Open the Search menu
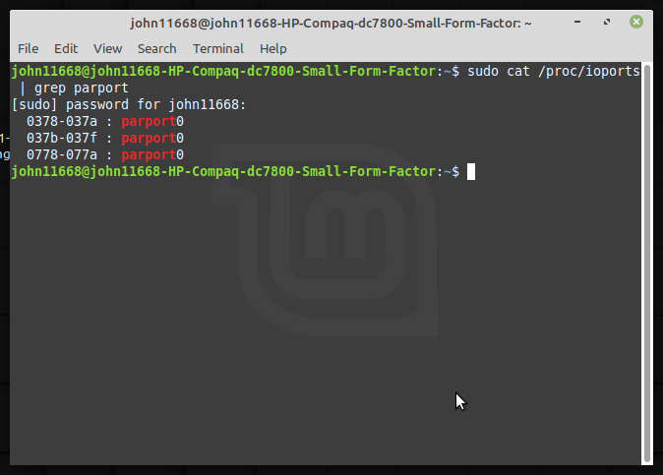This screenshot has height=475, width=663. [156, 49]
